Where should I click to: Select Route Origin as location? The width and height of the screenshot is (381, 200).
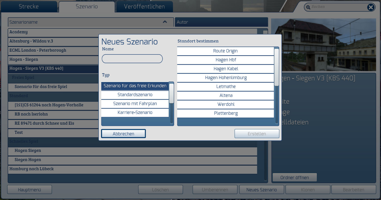(225, 51)
